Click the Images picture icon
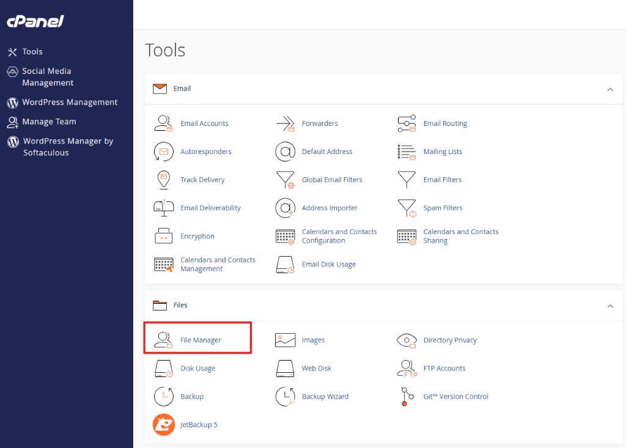 click(285, 340)
